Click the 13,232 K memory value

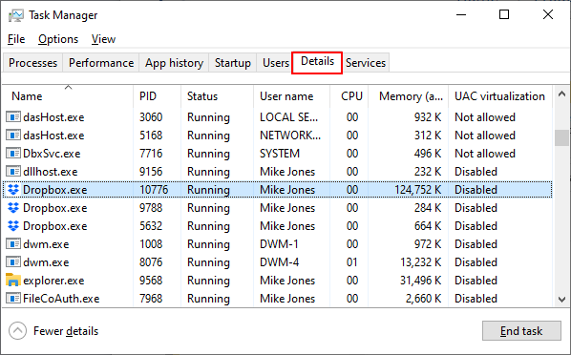point(420,262)
